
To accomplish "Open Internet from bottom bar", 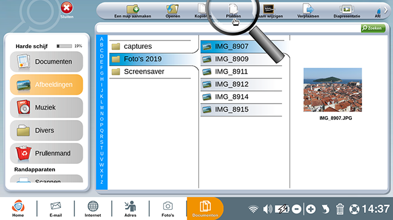I will (x=93, y=209).
